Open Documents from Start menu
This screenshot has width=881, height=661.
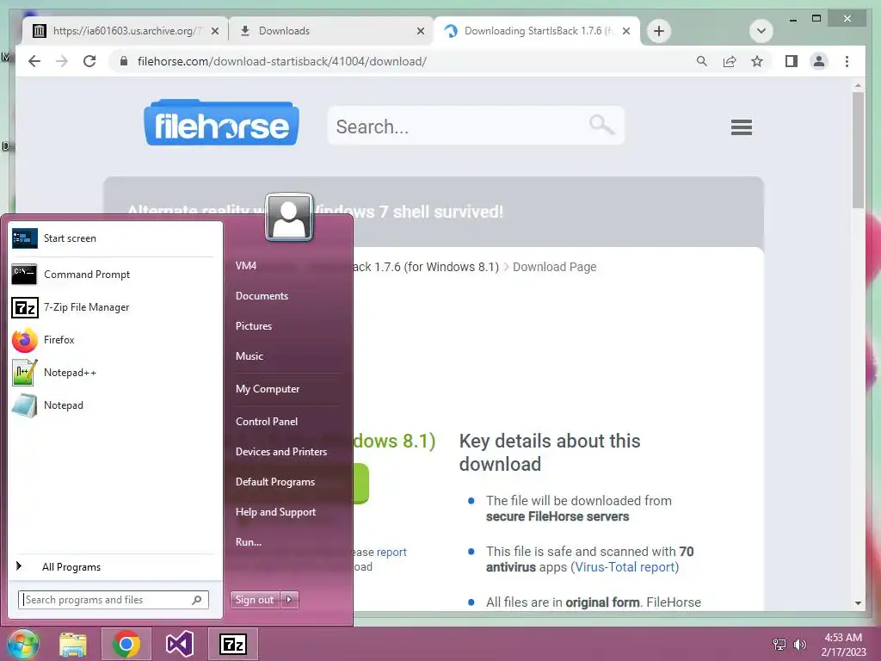point(262,296)
